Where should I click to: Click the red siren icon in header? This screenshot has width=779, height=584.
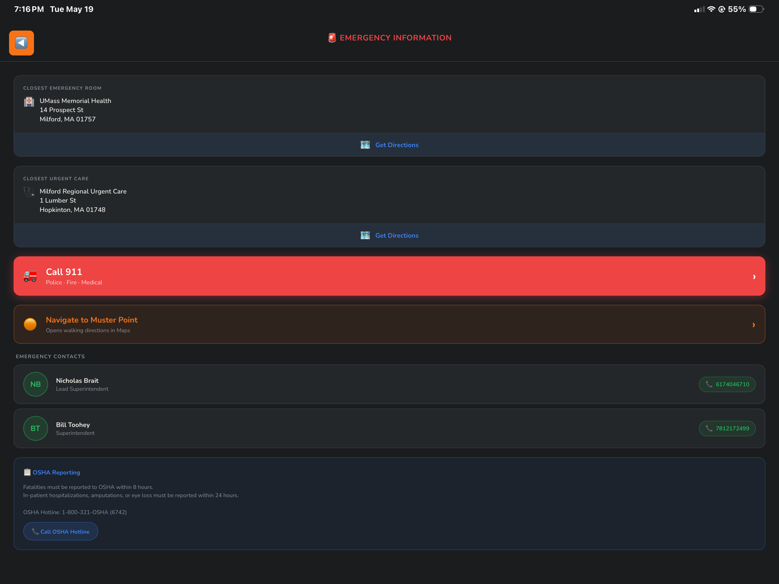[x=332, y=38]
